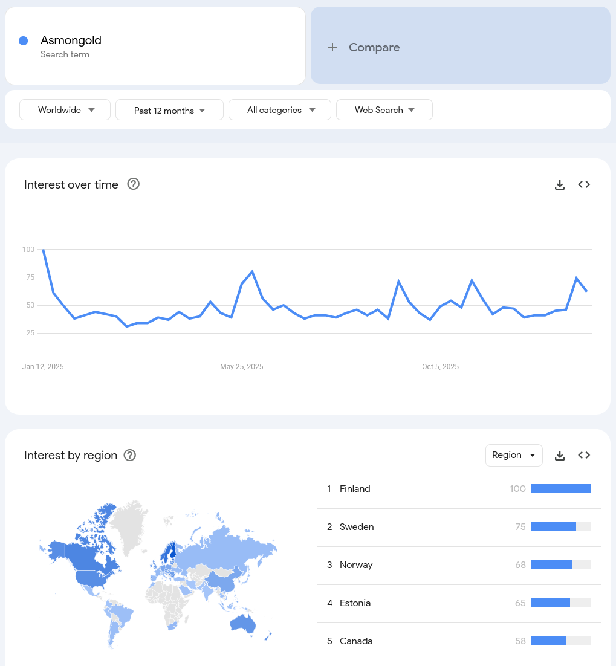Click the Interest by region heading
The width and height of the screenshot is (616, 666).
coord(71,455)
